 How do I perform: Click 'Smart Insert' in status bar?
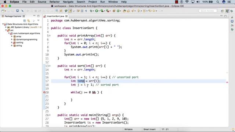click(149, 129)
